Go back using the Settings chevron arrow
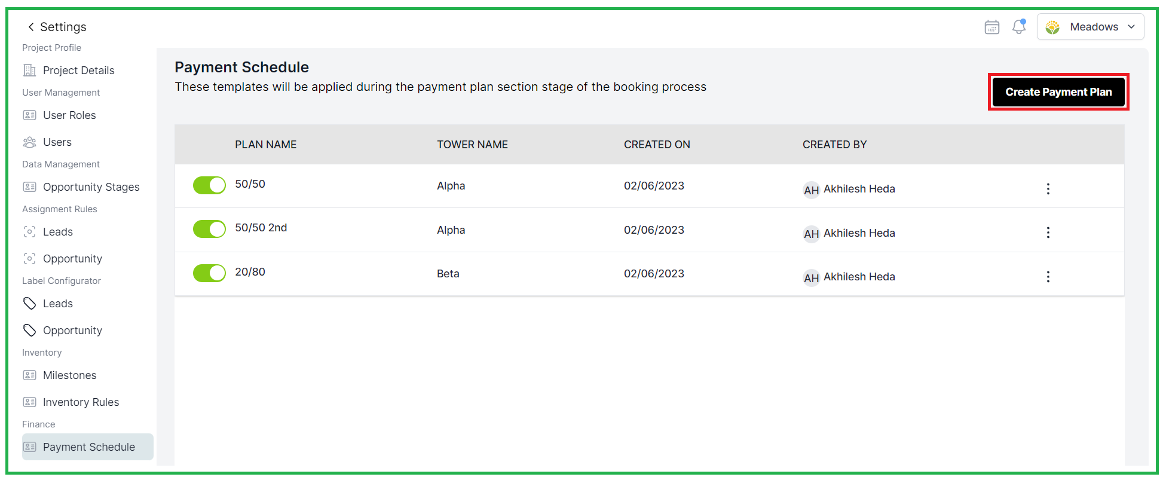 point(30,27)
